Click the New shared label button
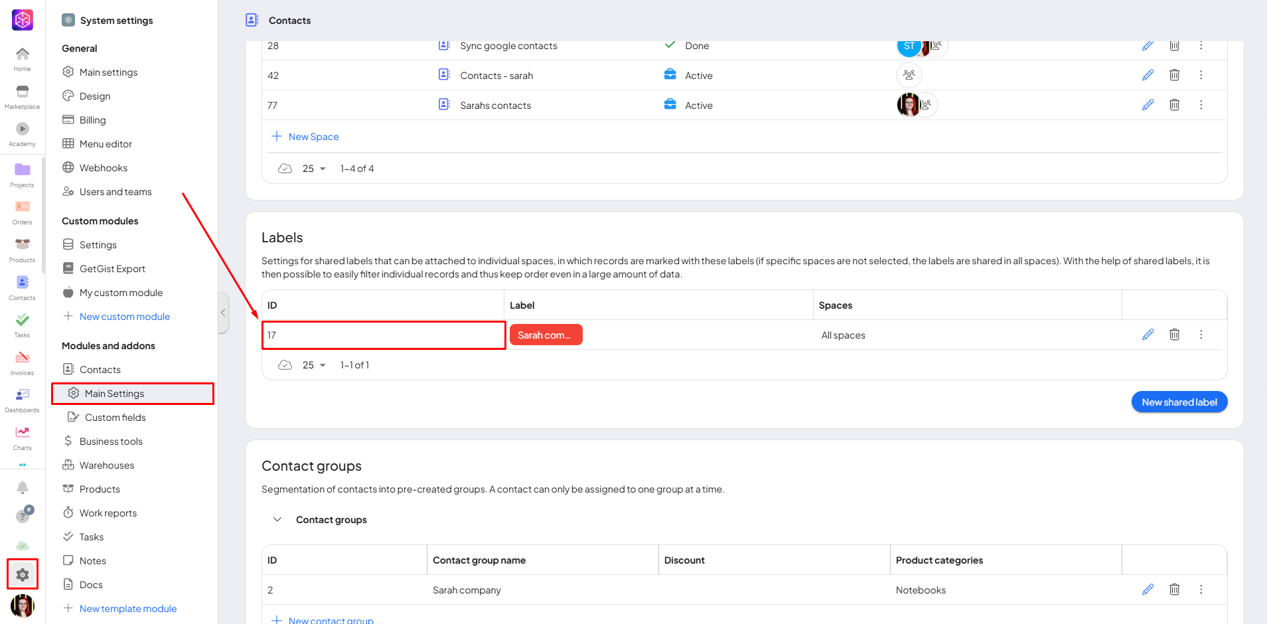This screenshot has height=624, width=1267. pyautogui.click(x=1179, y=402)
